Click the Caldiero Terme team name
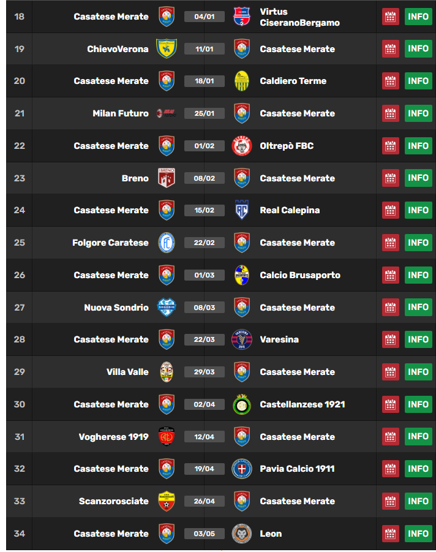Screen dimensions: 436x552 coord(293,81)
